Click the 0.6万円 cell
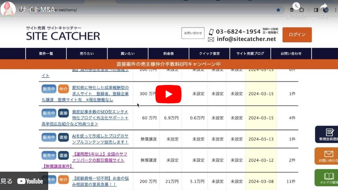338x190 pixels. pos(197,118)
